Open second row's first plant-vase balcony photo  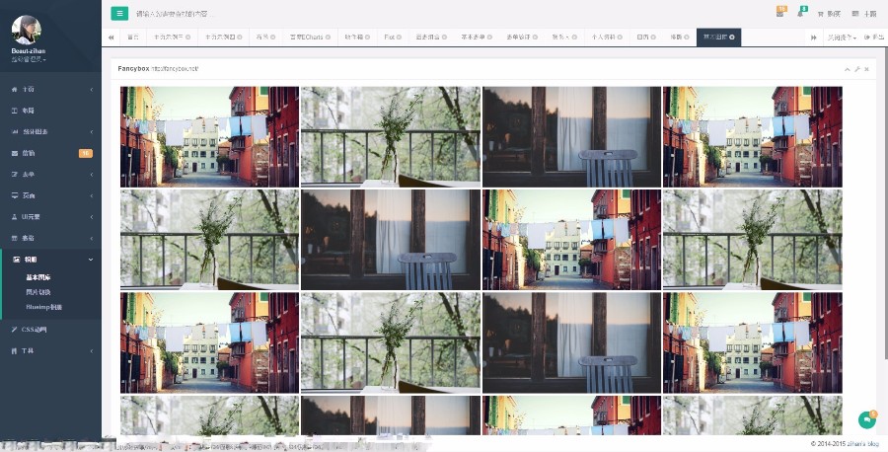point(209,240)
